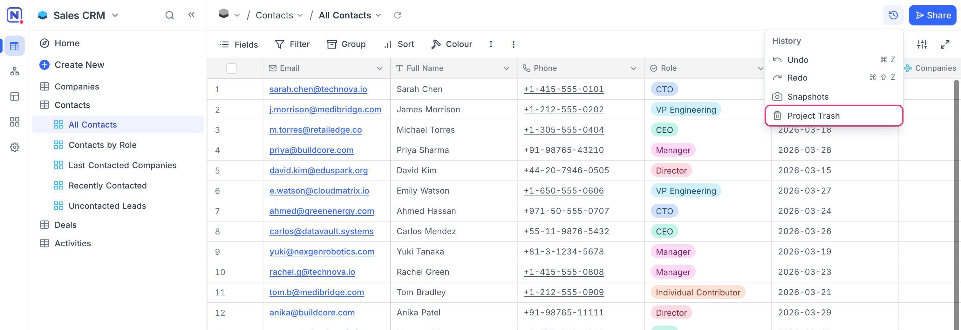Expand the Sales CRM workspace dropdown
The image size is (961, 330).
tap(115, 15)
